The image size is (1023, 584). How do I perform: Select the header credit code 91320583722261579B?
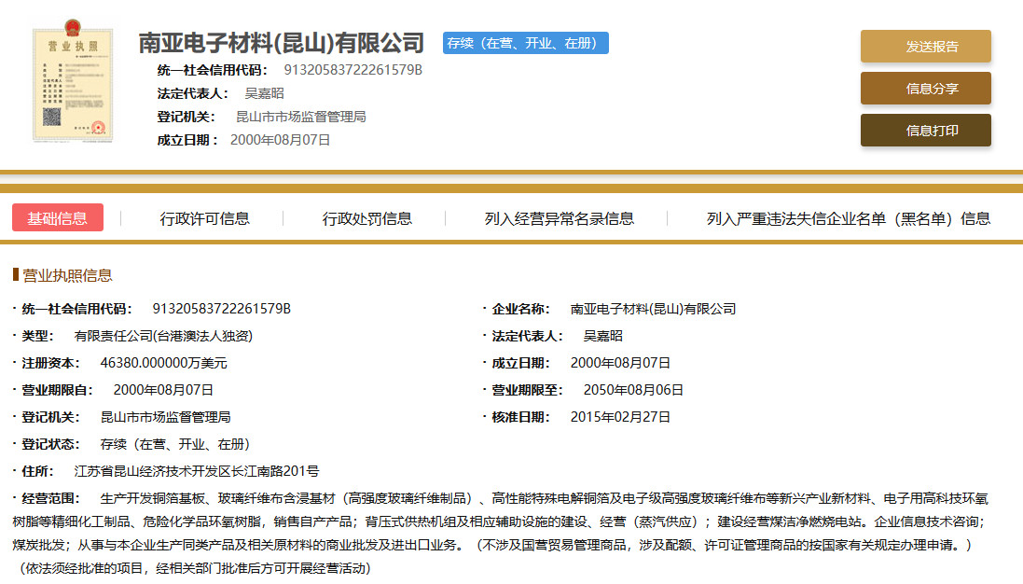(353, 70)
